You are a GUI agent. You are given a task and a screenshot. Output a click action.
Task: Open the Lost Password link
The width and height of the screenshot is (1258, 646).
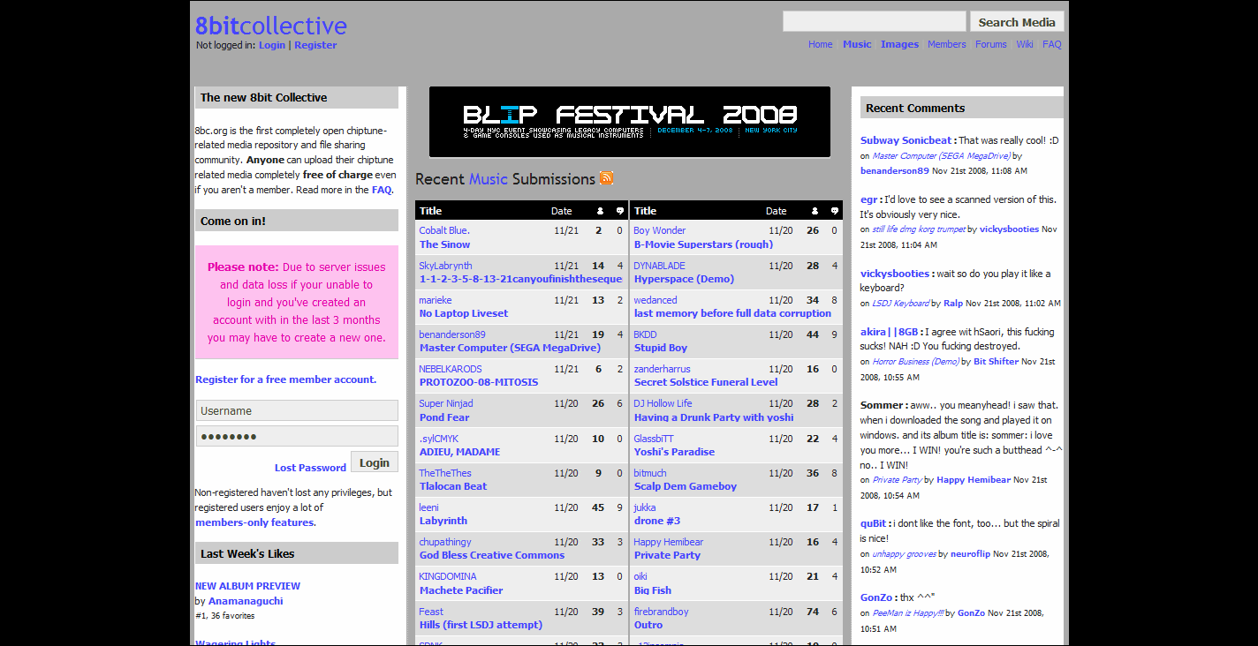point(310,468)
